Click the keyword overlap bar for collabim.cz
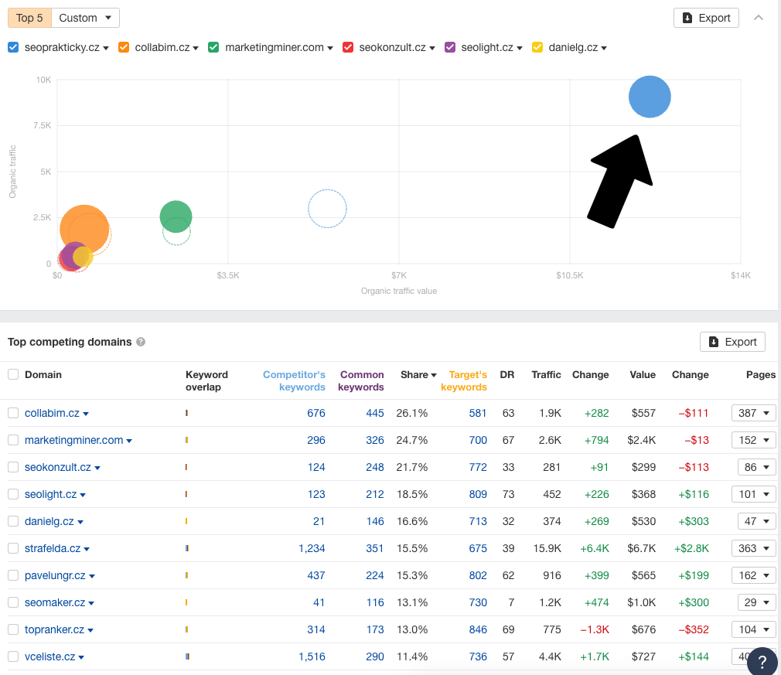 [x=187, y=413]
